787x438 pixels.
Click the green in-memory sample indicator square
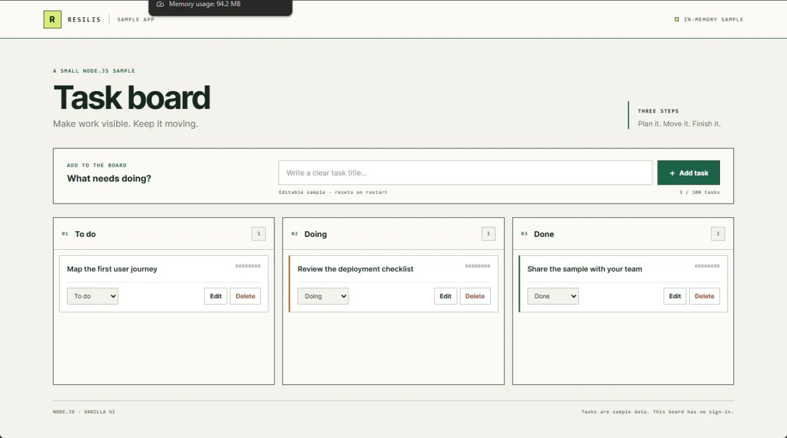pyautogui.click(x=677, y=20)
